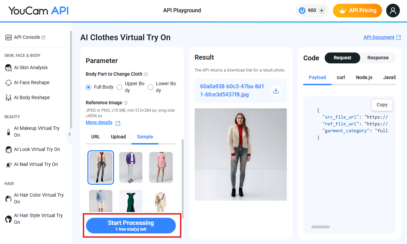
Task: Select the Lower Body radio option
Action: pyautogui.click(x=151, y=87)
